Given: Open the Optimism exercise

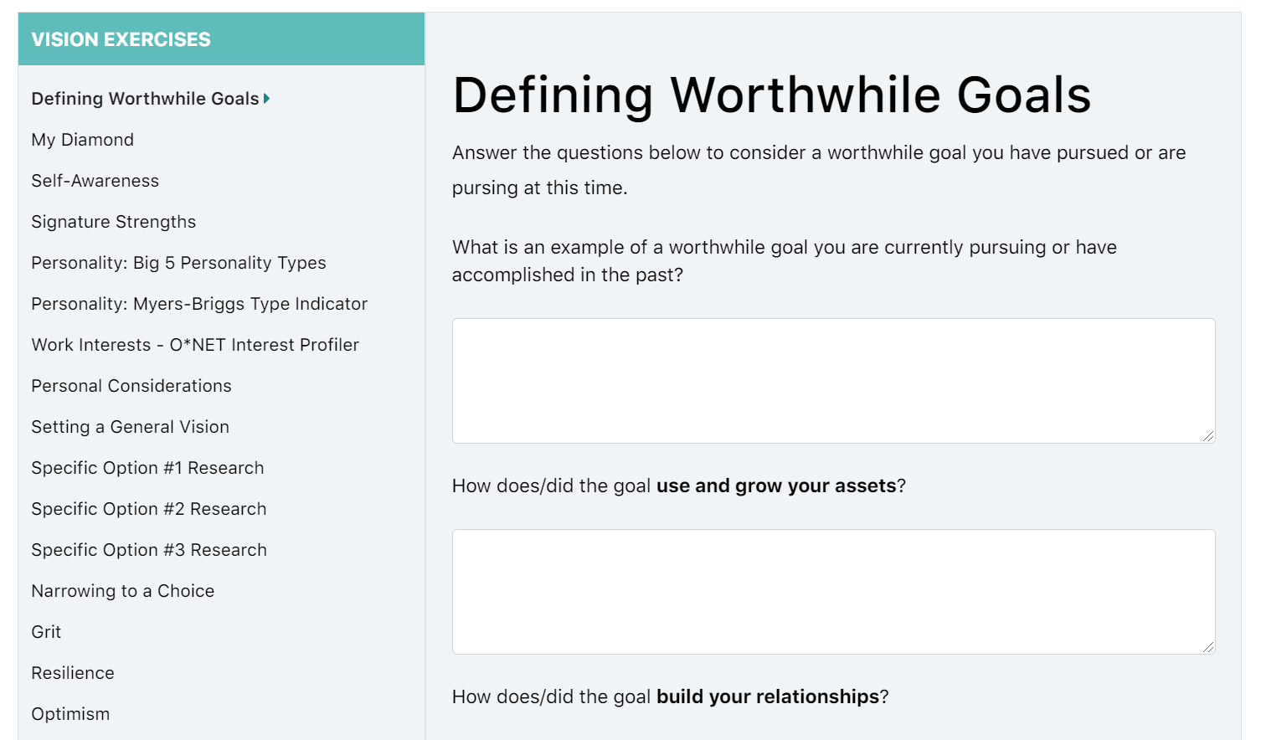Looking at the screenshot, I should click(x=70, y=714).
